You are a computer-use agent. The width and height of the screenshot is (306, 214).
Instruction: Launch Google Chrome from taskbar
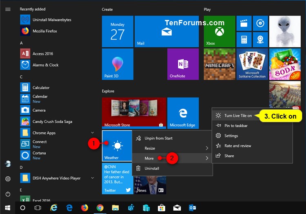pyautogui.click(x=100, y=208)
